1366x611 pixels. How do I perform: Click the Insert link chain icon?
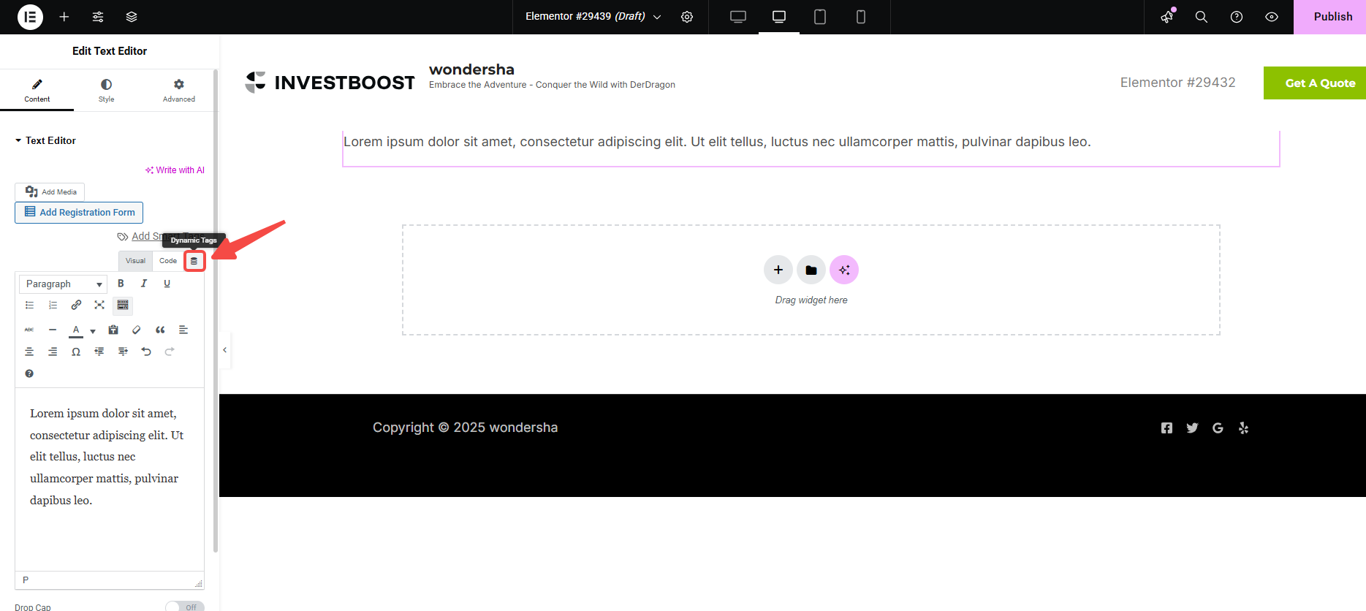coord(76,305)
